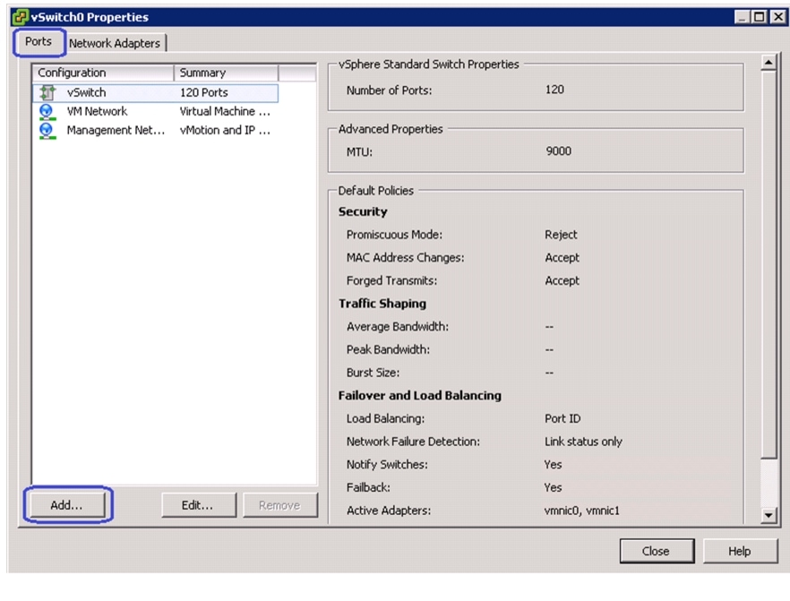
Task: Click the Management Network globe icon
Action: pyautogui.click(x=47, y=131)
